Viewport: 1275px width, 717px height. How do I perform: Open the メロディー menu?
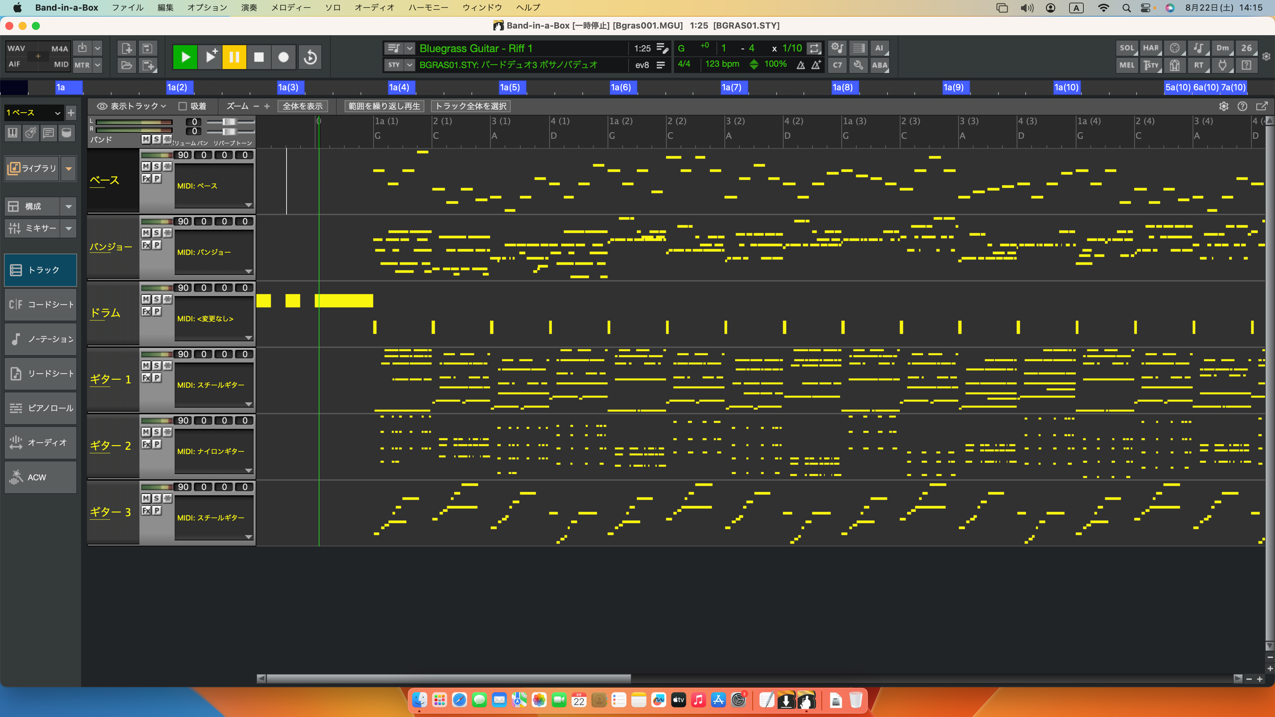[291, 7]
